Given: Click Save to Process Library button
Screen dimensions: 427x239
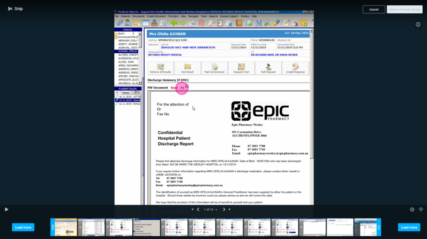Looking at the screenshot, I should [x=405, y=9].
